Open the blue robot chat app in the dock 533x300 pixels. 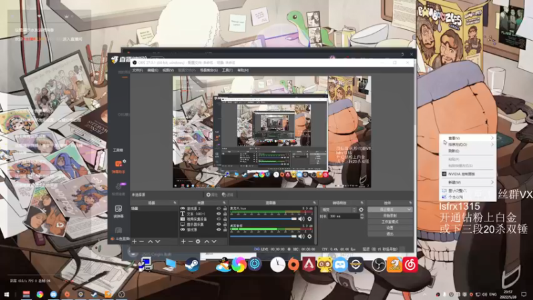tap(340, 265)
